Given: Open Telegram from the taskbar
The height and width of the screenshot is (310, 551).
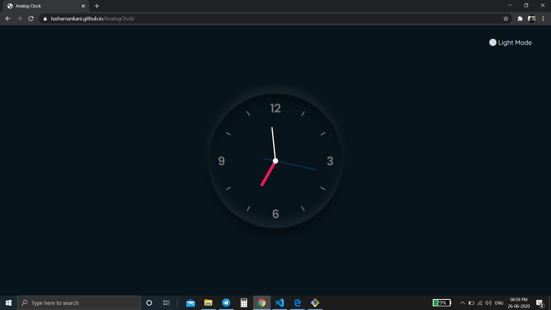Looking at the screenshot, I should (226, 303).
